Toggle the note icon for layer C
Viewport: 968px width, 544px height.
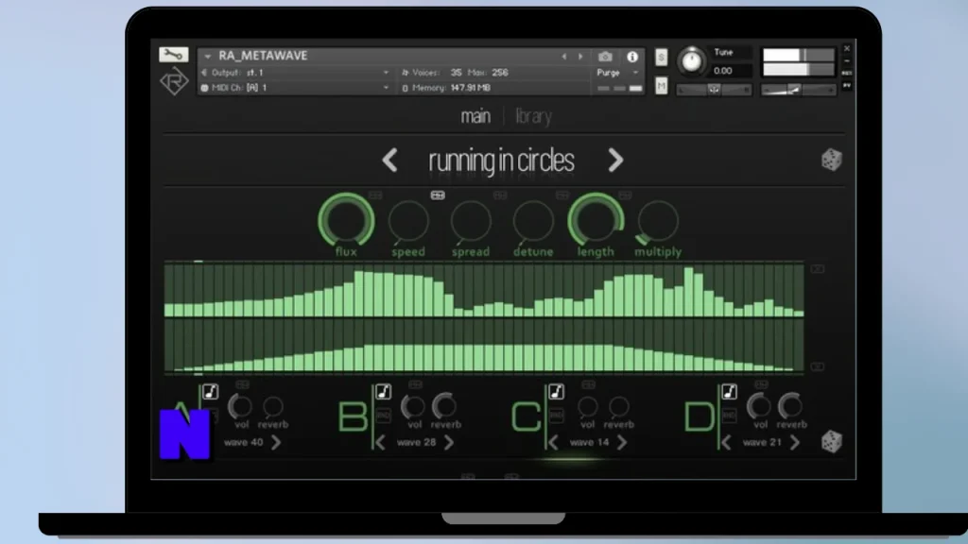(x=556, y=392)
